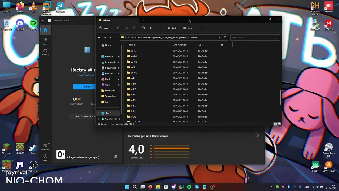Show hidden tray icons chevron on taskbar
Image resolution: width=339 pixels, height=191 pixels.
(x=272, y=187)
